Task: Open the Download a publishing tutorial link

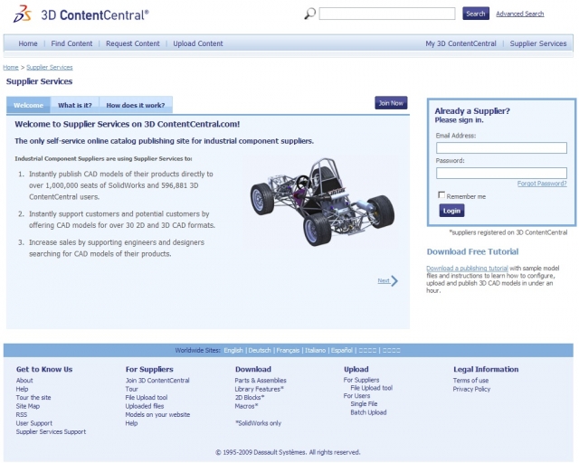Action: 467,269
